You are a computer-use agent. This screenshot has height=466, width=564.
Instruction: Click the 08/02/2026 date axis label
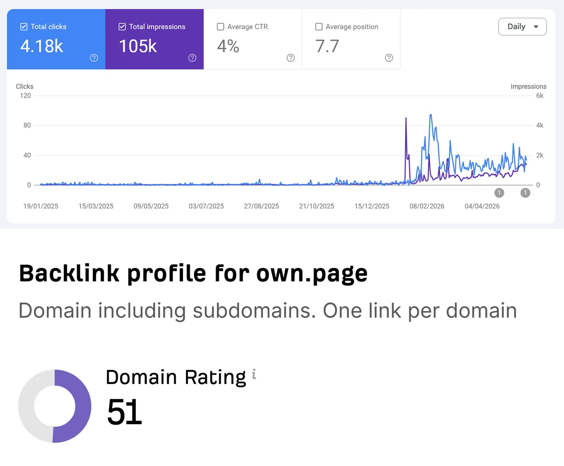[427, 206]
